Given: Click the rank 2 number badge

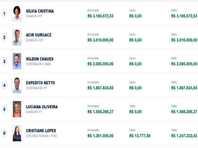Looking at the screenshot, I should [x=4, y=37].
